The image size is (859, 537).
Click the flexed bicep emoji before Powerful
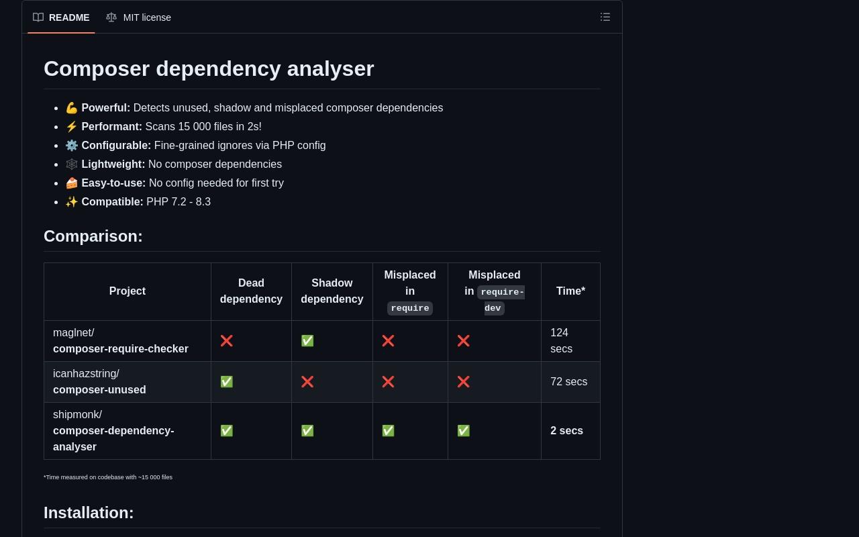pos(72,108)
